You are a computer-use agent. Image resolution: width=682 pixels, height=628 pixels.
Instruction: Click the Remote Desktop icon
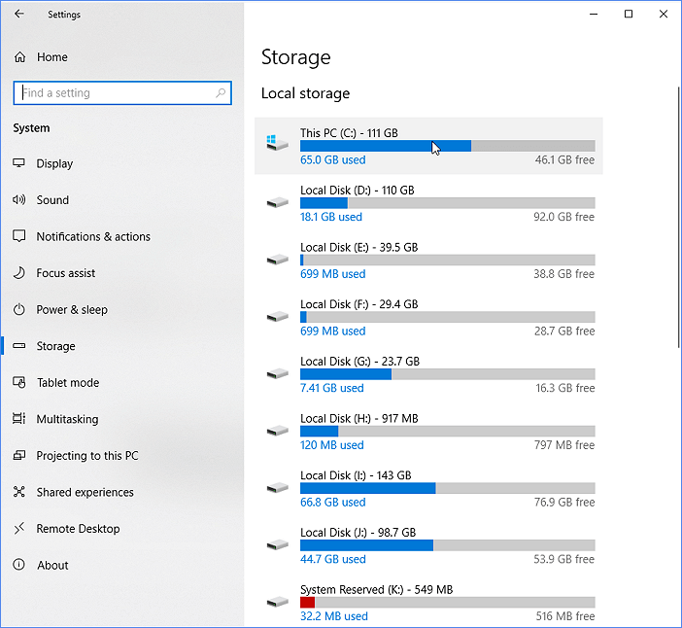click(19, 529)
